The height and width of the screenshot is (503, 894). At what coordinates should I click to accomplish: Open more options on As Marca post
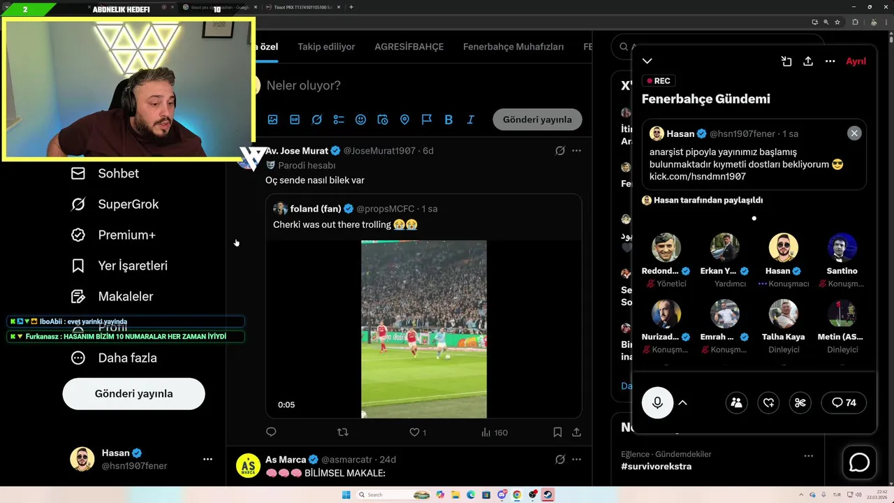coord(576,459)
